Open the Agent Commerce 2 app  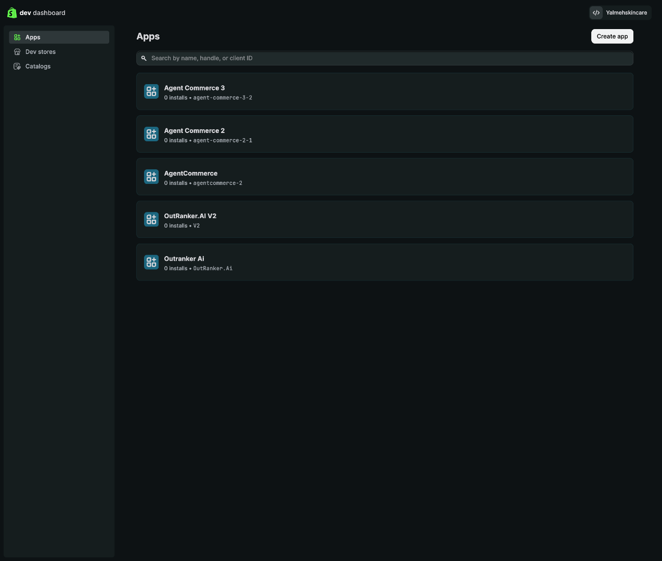point(385,134)
